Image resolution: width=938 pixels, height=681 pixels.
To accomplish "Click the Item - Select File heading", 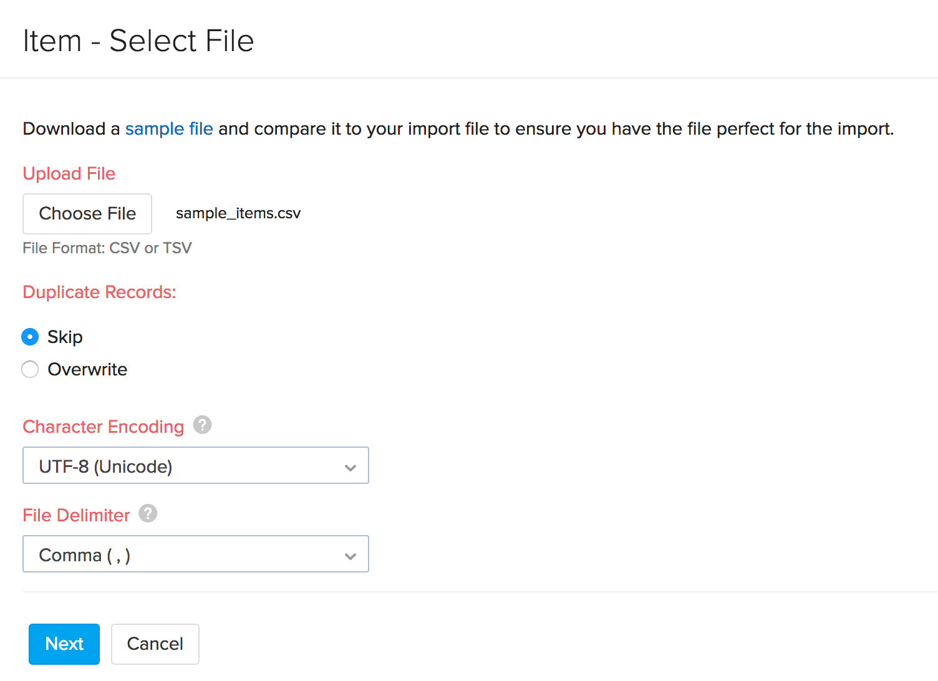I will point(138,39).
